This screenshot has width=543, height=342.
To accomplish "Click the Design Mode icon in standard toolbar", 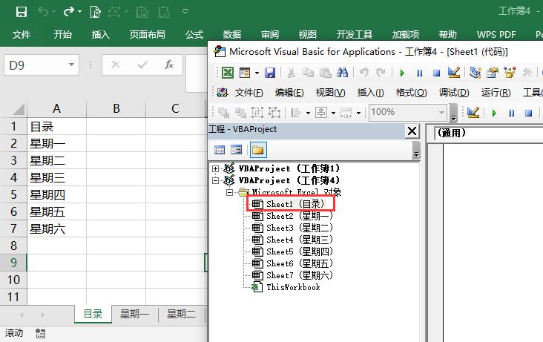I will tap(455, 73).
